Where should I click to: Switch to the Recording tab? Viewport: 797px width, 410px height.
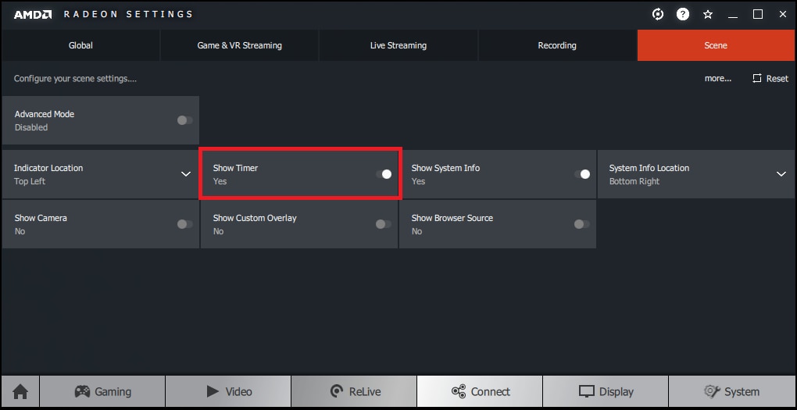(x=557, y=45)
